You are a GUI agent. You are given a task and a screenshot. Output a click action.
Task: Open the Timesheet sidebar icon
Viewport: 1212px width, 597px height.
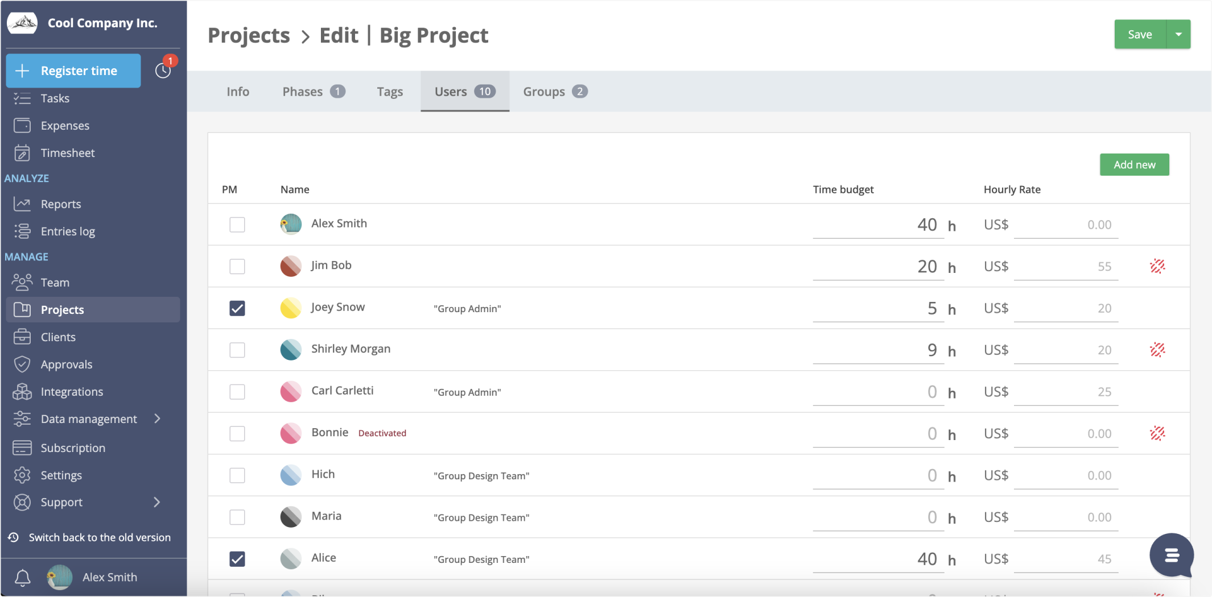coord(22,152)
